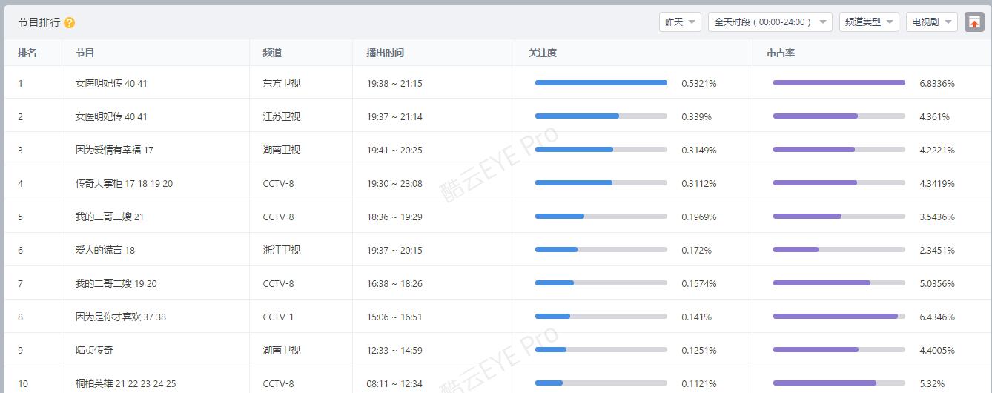Click market share value 4.3419%
This screenshot has height=393, width=992.
(937, 183)
